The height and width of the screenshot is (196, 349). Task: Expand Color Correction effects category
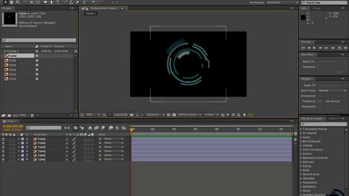click(x=301, y=150)
